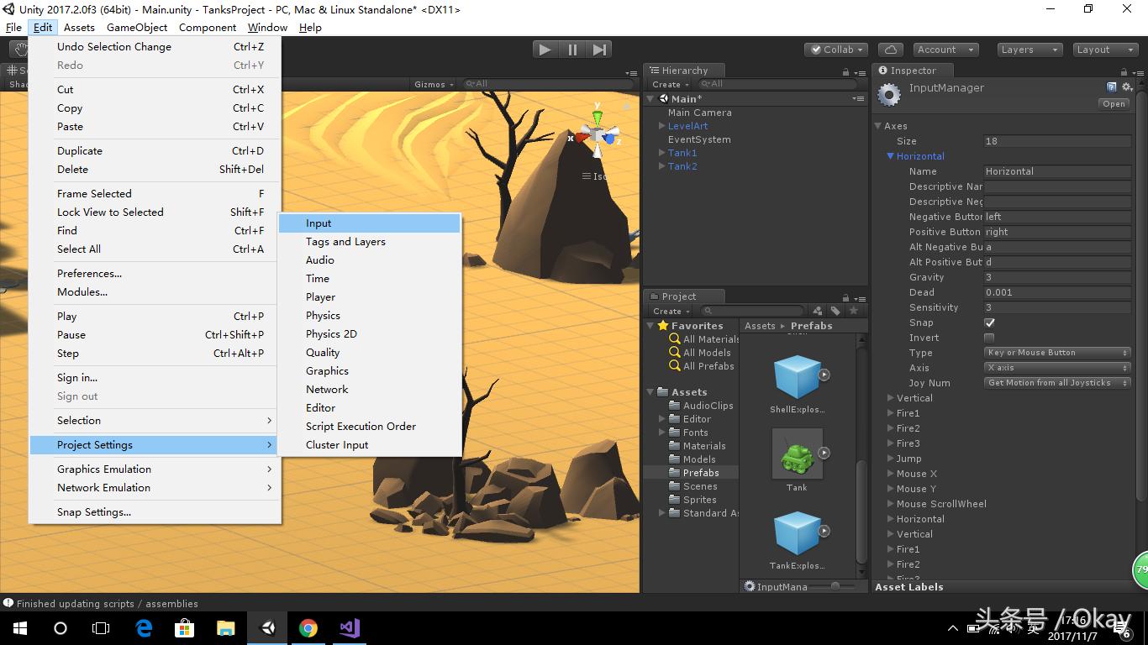Click the Collab dropdown in the toolbar
This screenshot has height=645, width=1148.
click(835, 49)
